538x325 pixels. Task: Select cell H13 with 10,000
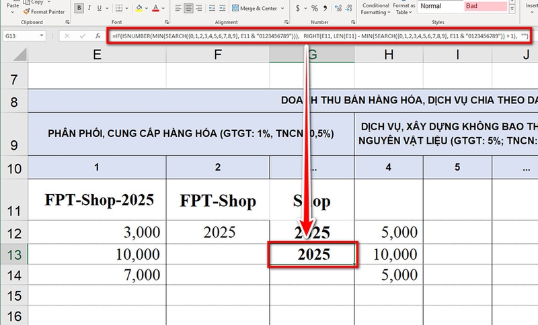389,254
